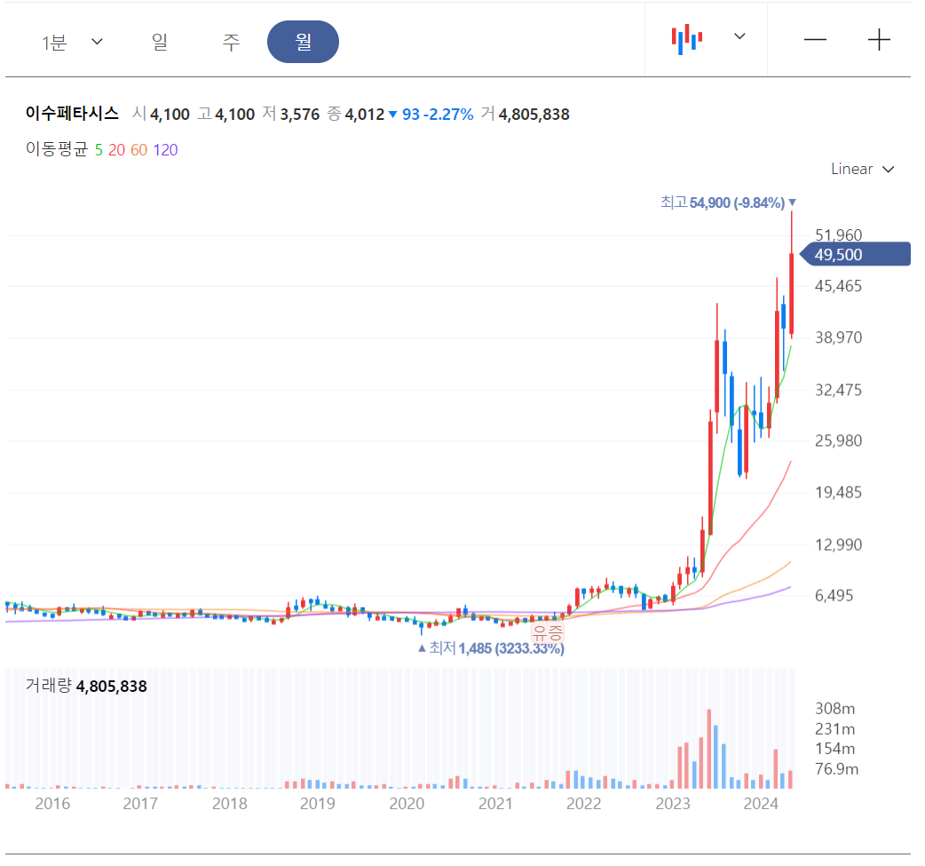Image resolution: width=925 pixels, height=866 pixels.
Task: Click the closing price value 4,012
Action: pyautogui.click(x=365, y=115)
